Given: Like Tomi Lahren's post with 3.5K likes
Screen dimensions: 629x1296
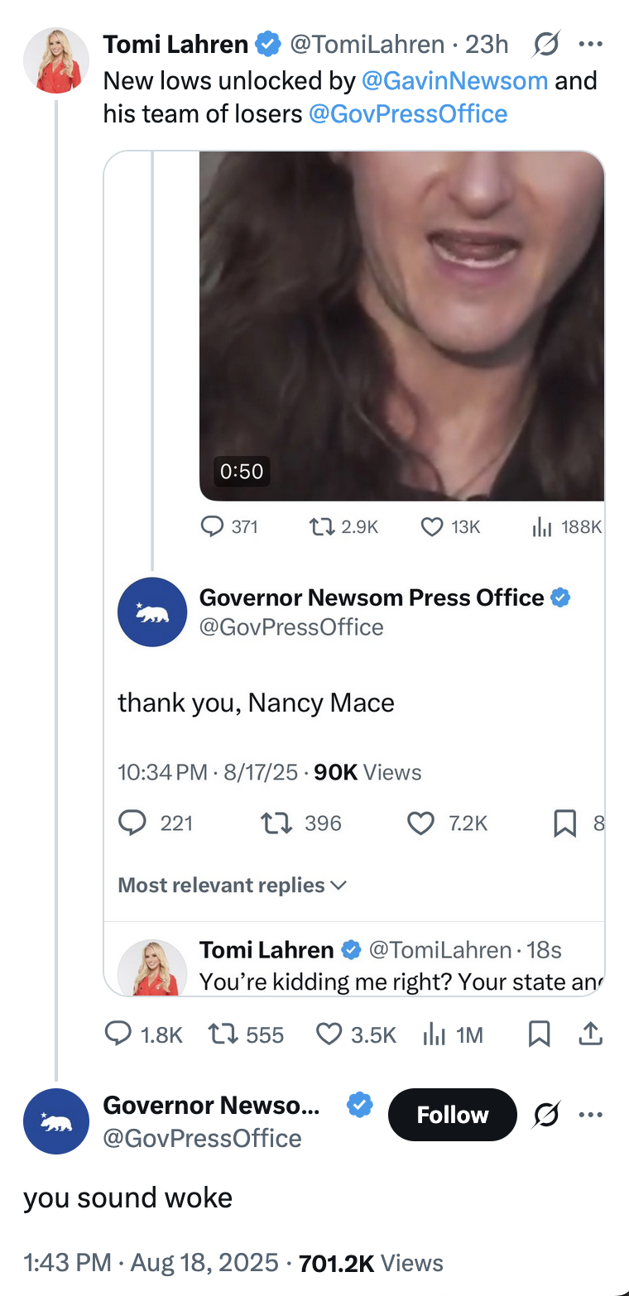Looking at the screenshot, I should pos(329,1034).
